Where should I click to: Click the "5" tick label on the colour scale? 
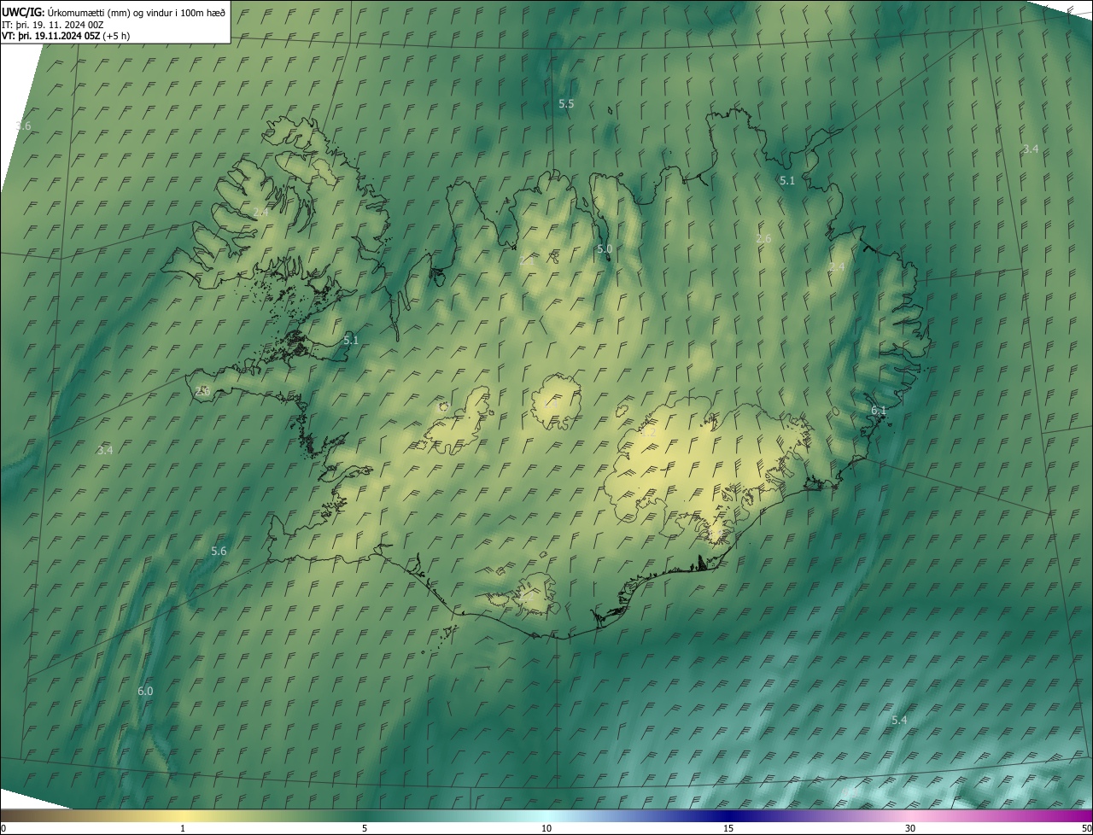[x=365, y=828]
